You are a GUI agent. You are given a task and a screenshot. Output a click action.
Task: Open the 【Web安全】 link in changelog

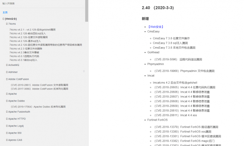point(156,27)
